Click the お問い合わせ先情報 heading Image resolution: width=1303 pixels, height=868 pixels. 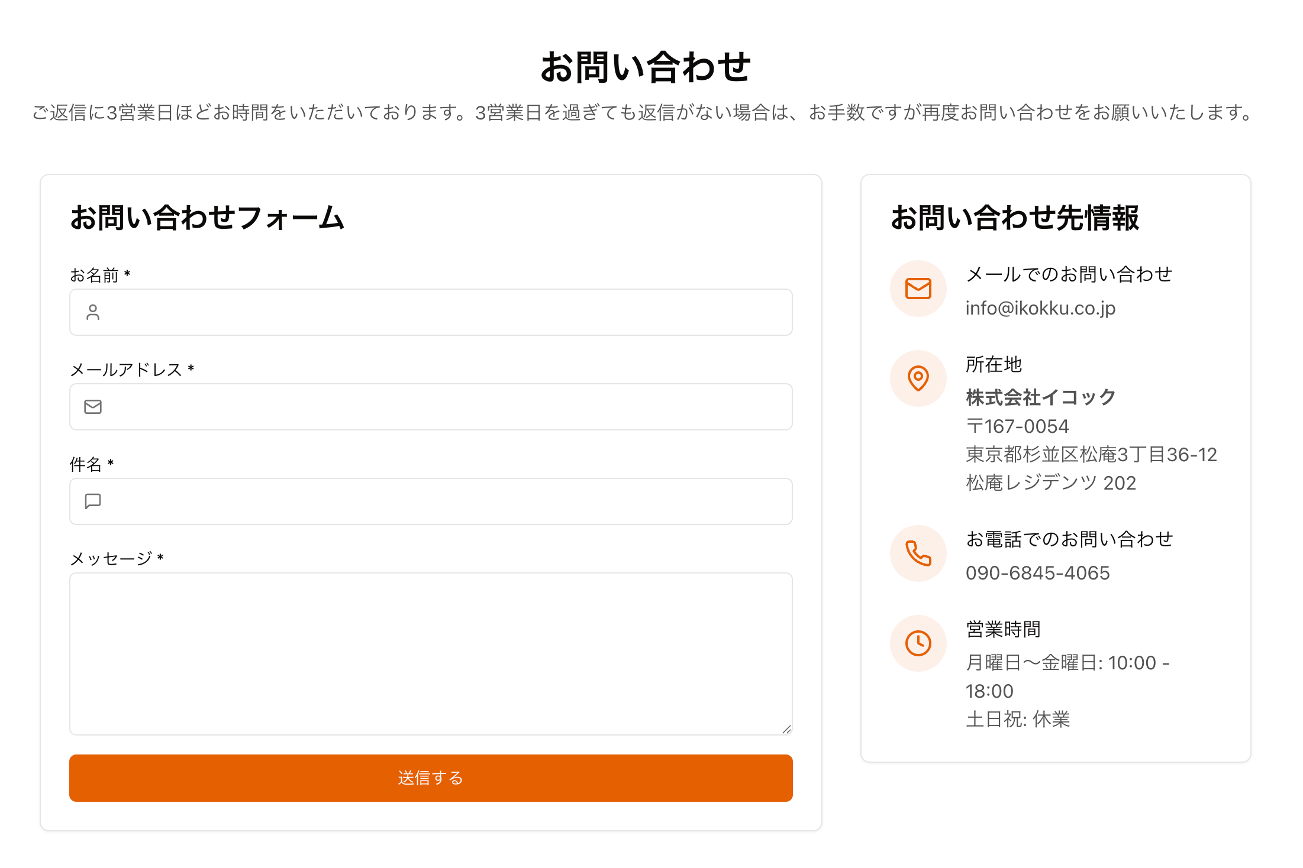click(1015, 218)
